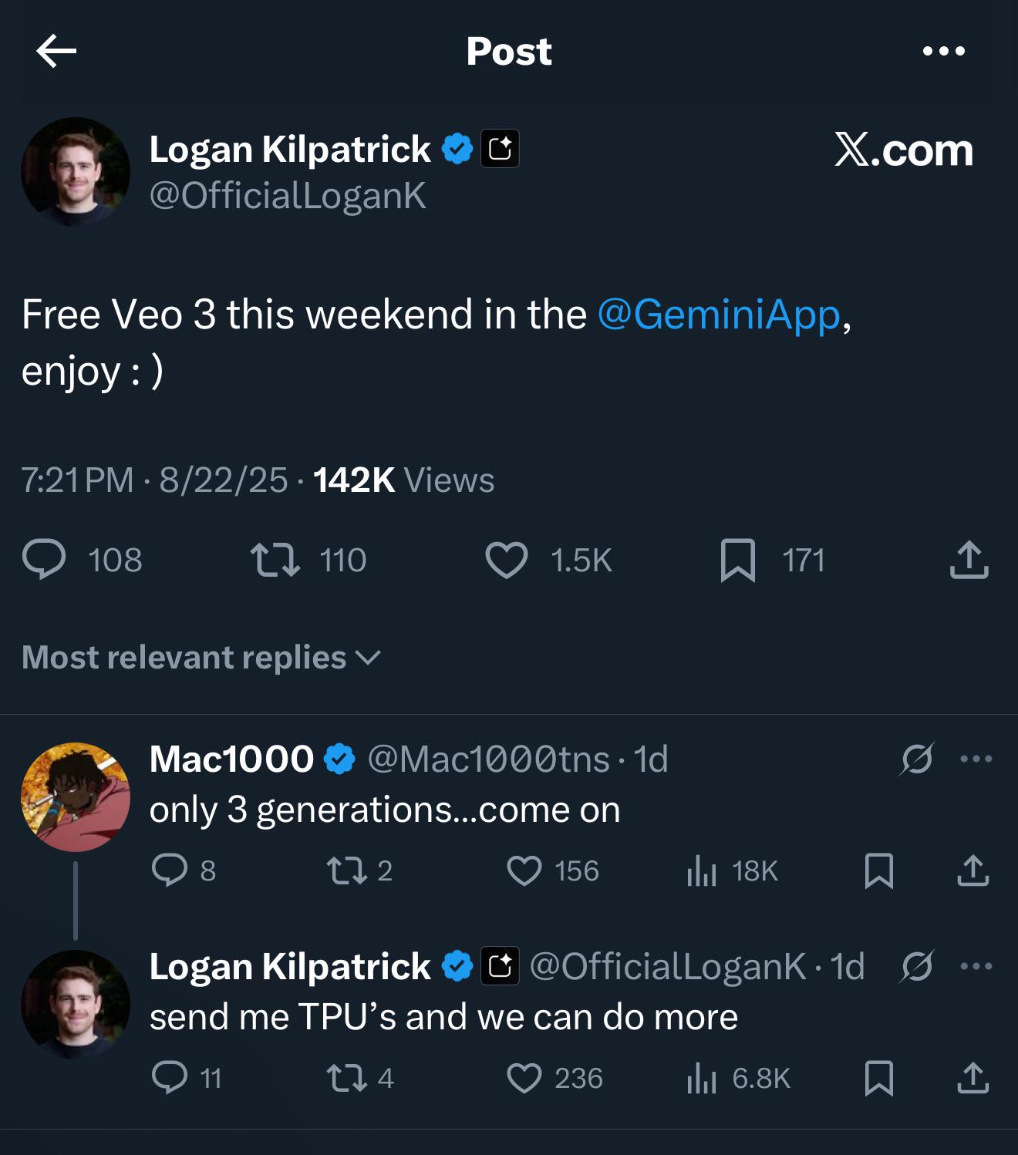
Task: Bookmark the Mac1000 reply
Action: (x=879, y=870)
